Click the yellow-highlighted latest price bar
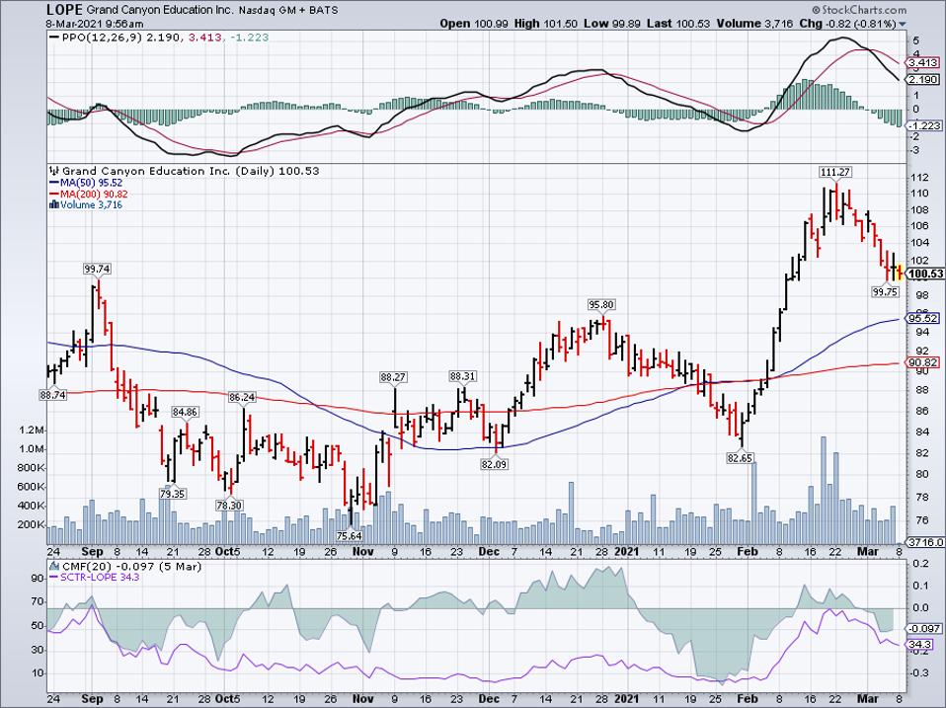 pos(900,272)
